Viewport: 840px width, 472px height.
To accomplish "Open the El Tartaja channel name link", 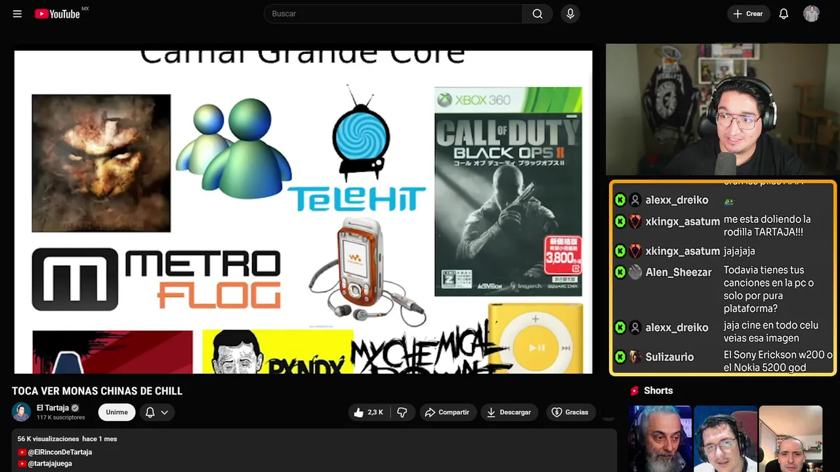I will 52,408.
